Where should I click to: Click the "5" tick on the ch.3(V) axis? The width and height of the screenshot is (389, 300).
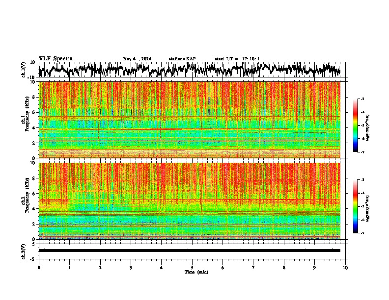click(34, 244)
